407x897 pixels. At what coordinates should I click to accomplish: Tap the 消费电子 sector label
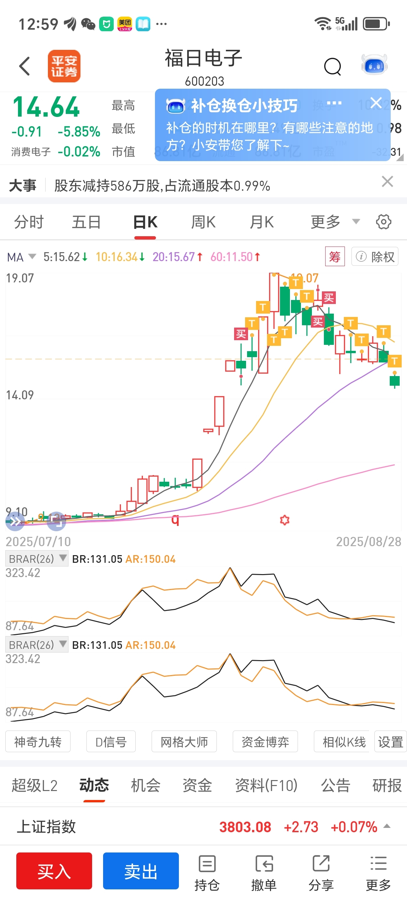(31, 152)
